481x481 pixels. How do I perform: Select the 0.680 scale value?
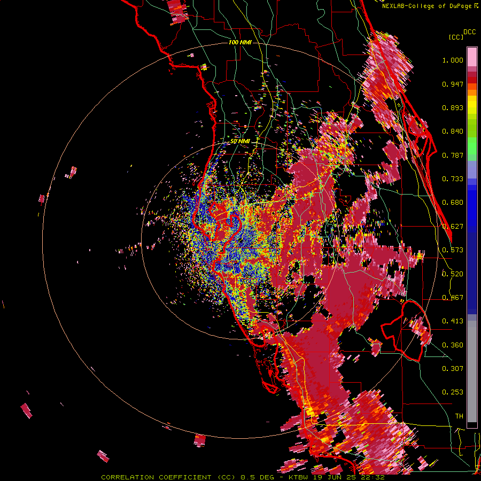point(453,203)
